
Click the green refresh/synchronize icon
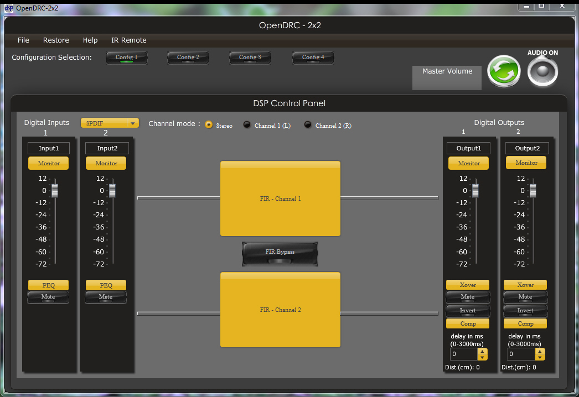click(504, 72)
